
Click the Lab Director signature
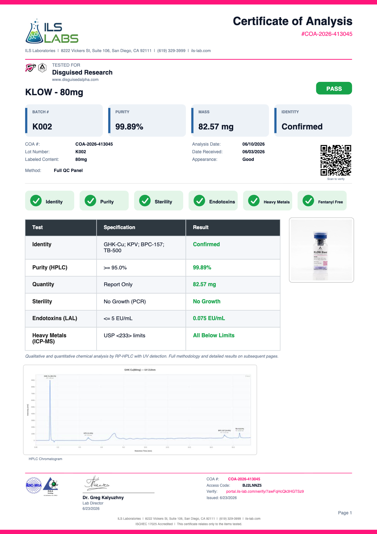[97, 483]
